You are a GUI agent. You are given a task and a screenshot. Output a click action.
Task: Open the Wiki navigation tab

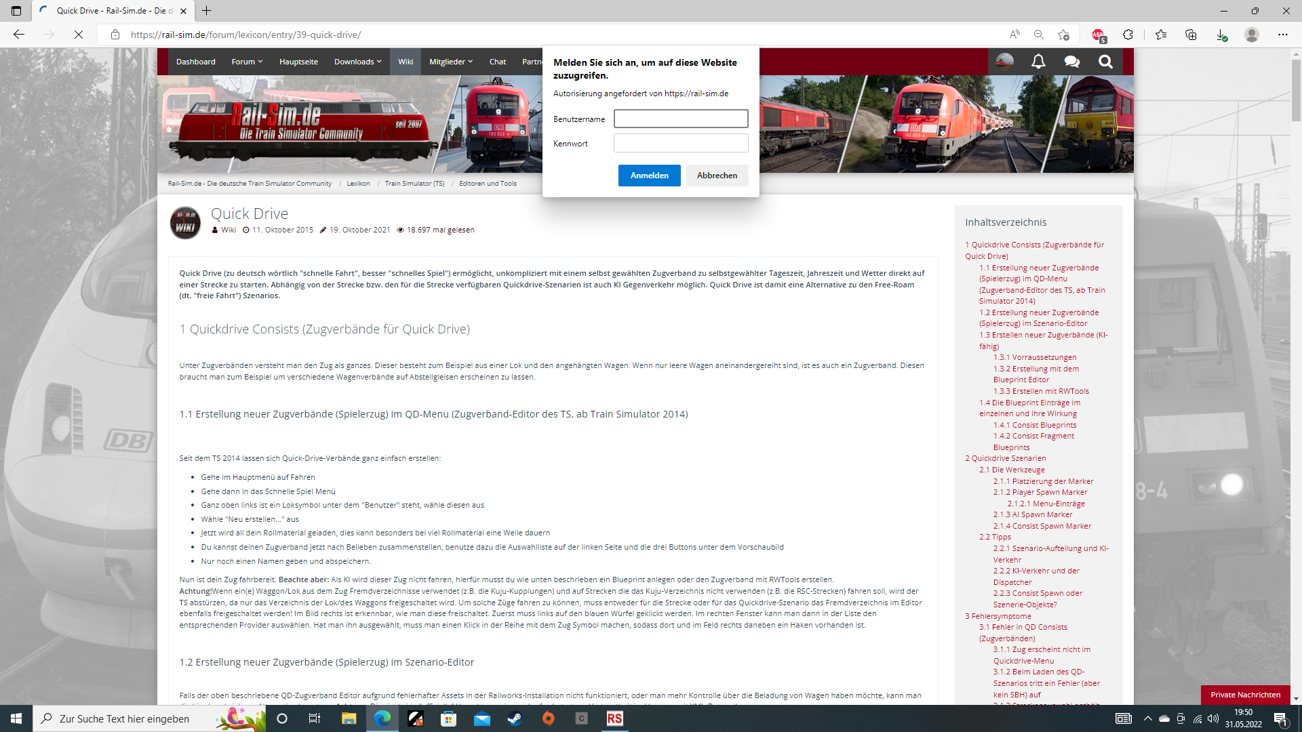[406, 62]
